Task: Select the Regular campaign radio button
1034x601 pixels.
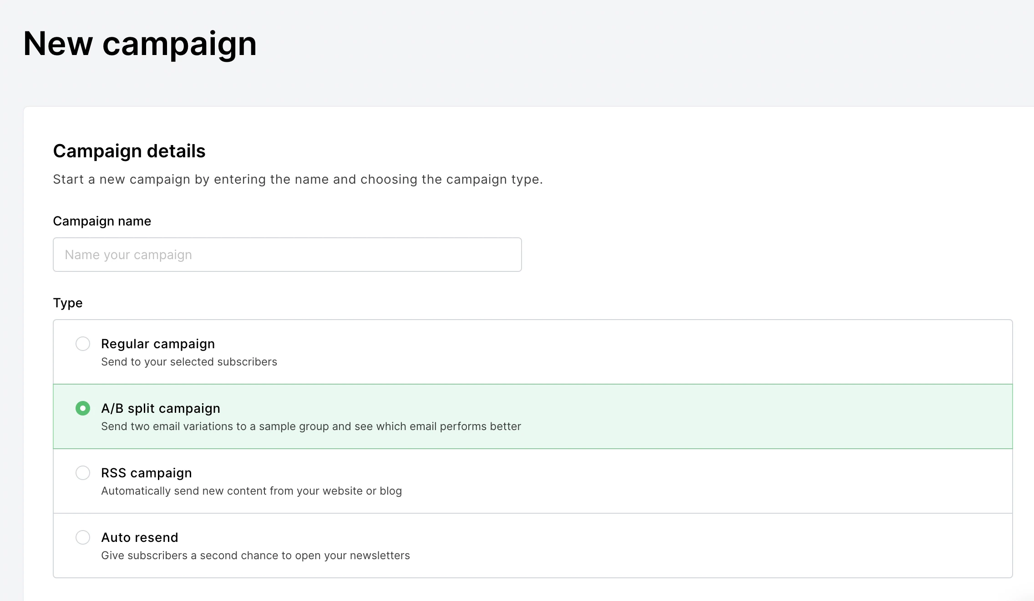Action: pos(83,344)
